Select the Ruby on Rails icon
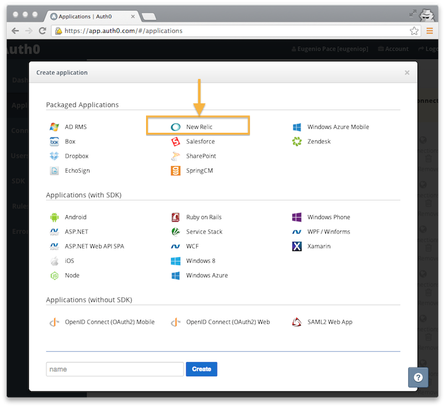 point(175,217)
